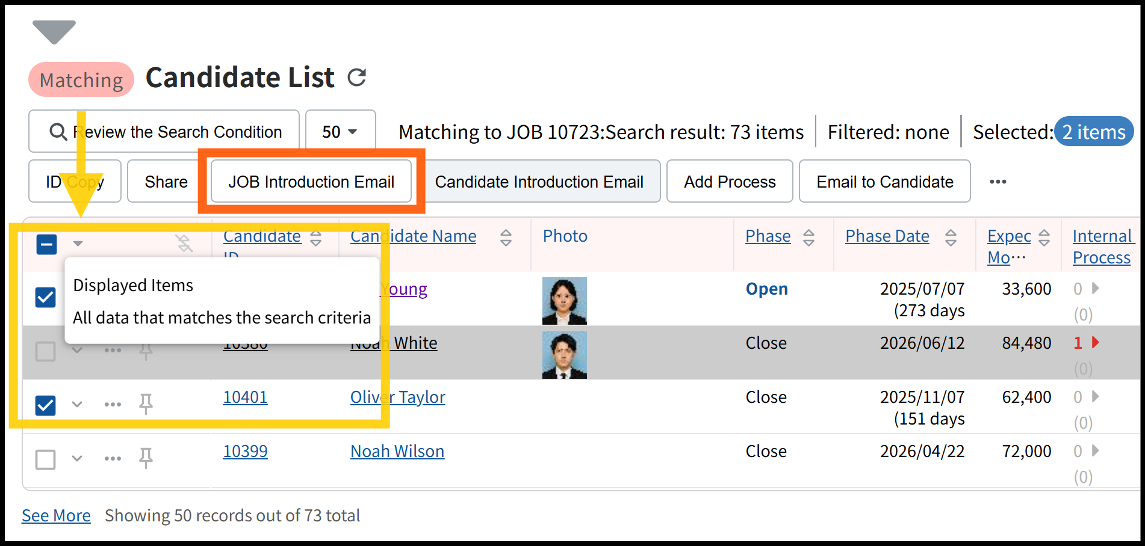Viewport: 1145px width, 546px height.
Task: Sort by Phase Date column arrows
Action: tap(951, 238)
